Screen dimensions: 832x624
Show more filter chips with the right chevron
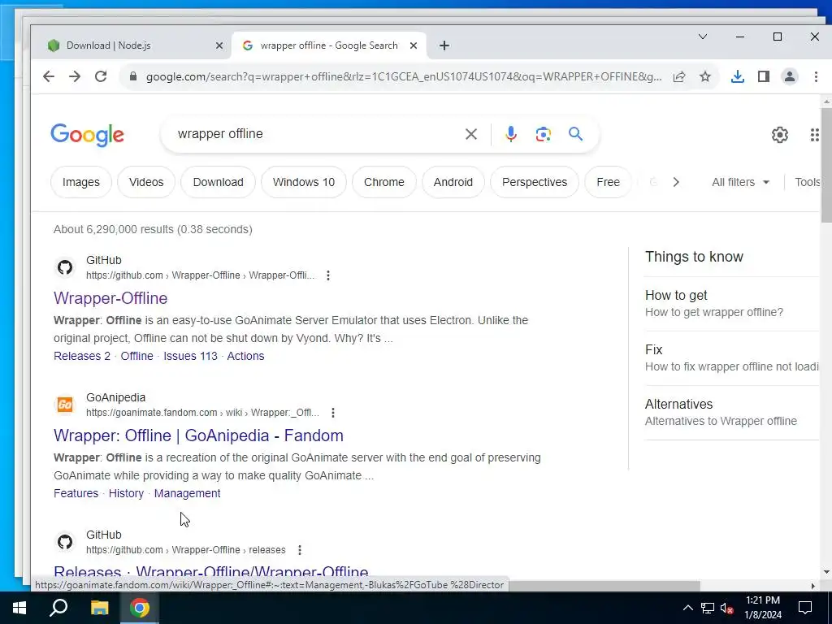click(x=676, y=182)
